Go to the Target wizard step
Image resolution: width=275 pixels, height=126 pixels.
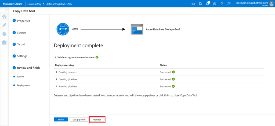(x=21, y=44)
